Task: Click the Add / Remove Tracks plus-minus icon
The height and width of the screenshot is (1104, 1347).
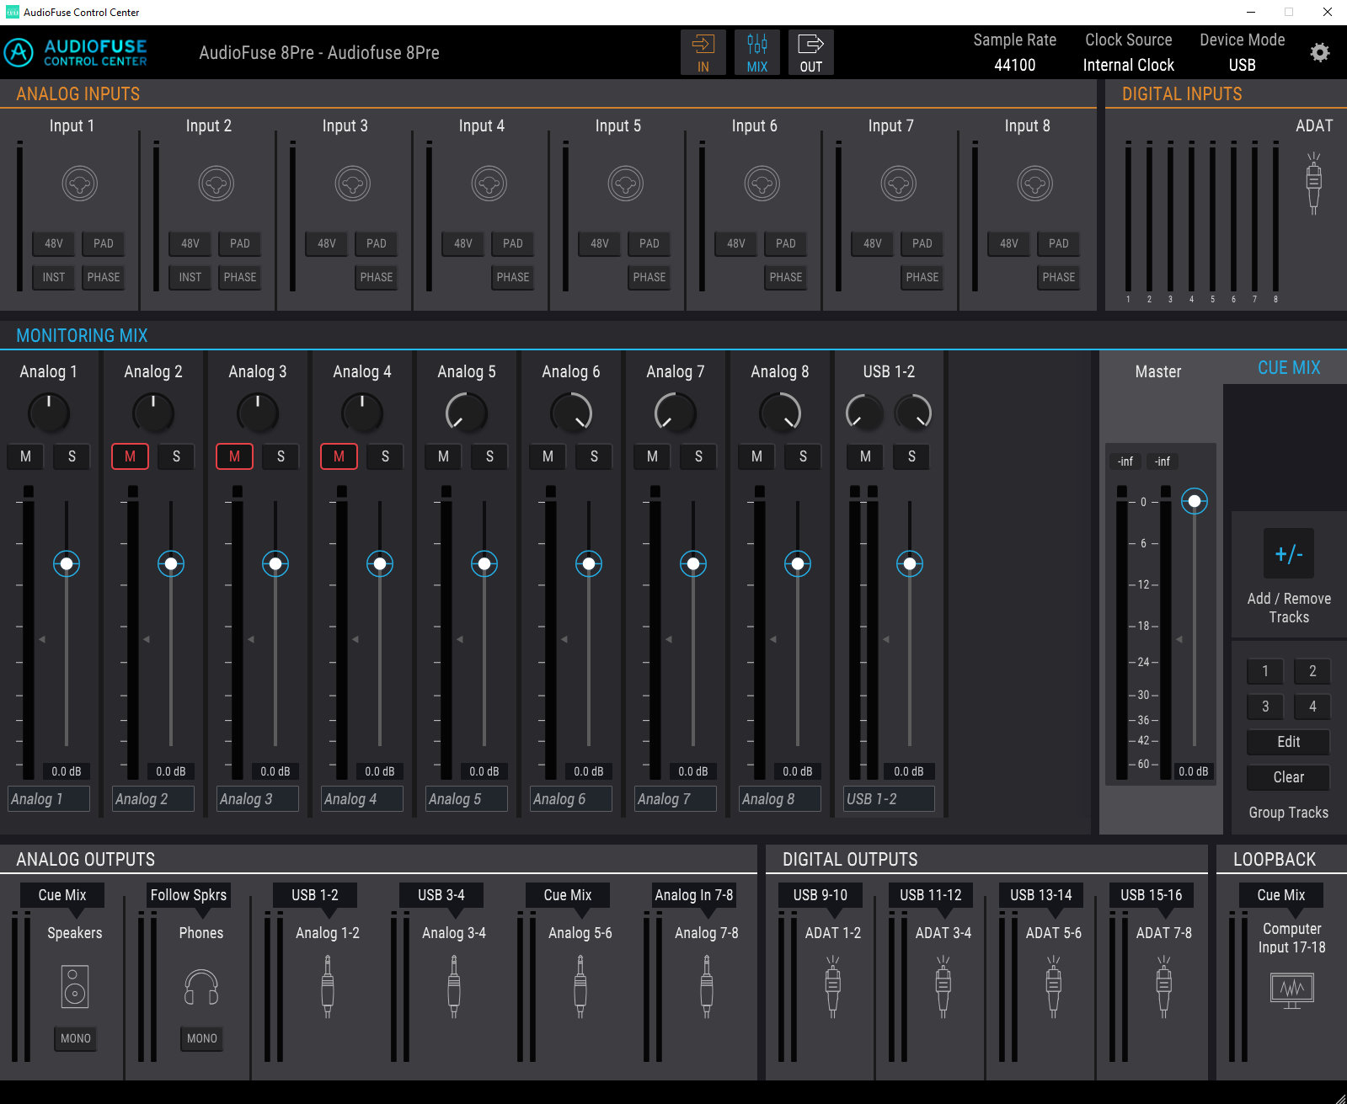Action: pyautogui.click(x=1289, y=553)
